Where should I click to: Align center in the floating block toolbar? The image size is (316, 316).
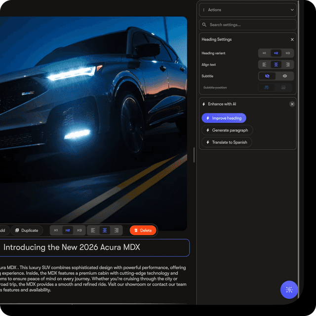[x=105, y=231]
